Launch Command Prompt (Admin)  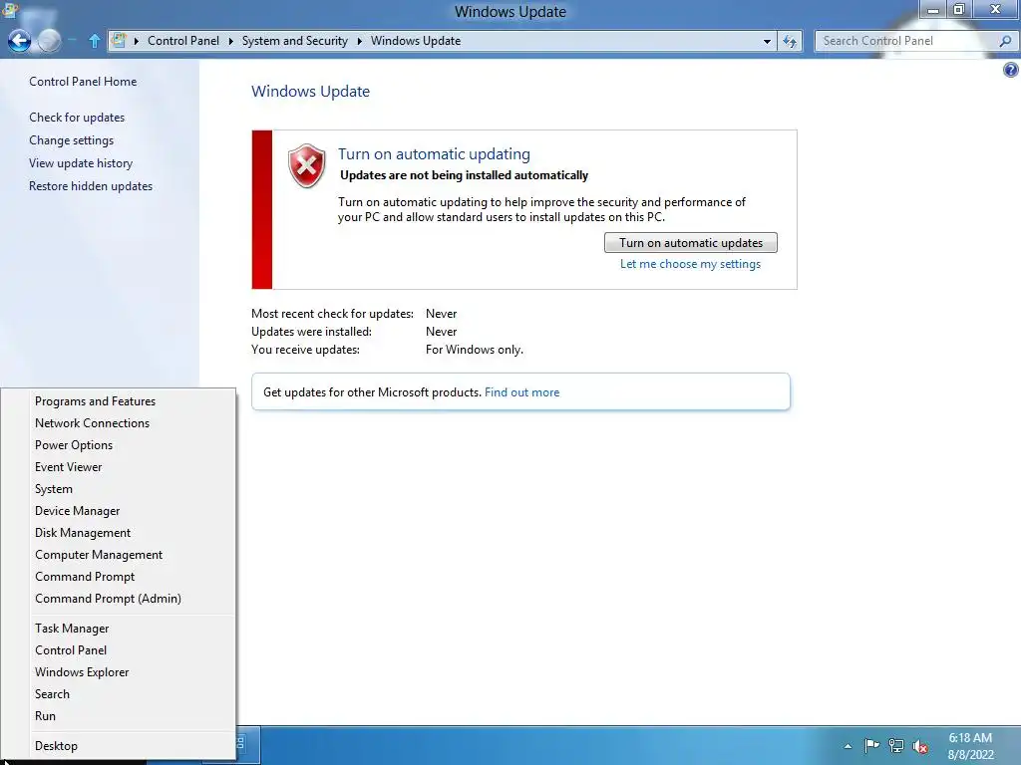coord(108,599)
